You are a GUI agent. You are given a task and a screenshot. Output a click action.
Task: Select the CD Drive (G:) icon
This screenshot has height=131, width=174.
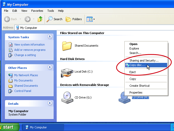[67, 97]
